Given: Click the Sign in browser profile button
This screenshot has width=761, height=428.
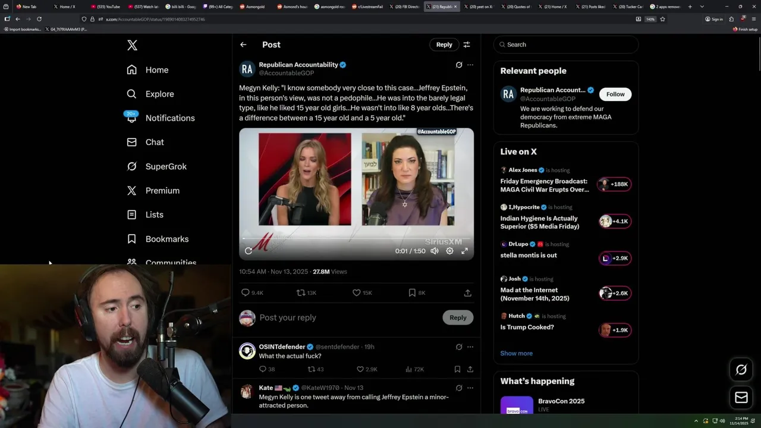Looking at the screenshot, I should point(714,19).
